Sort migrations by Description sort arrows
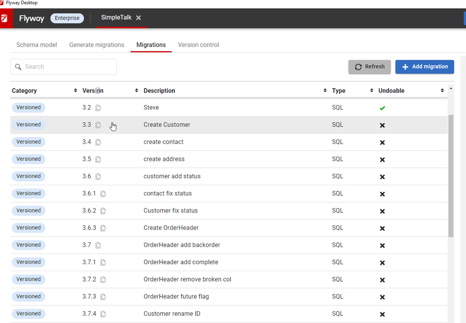The image size is (466, 323). coord(325,91)
